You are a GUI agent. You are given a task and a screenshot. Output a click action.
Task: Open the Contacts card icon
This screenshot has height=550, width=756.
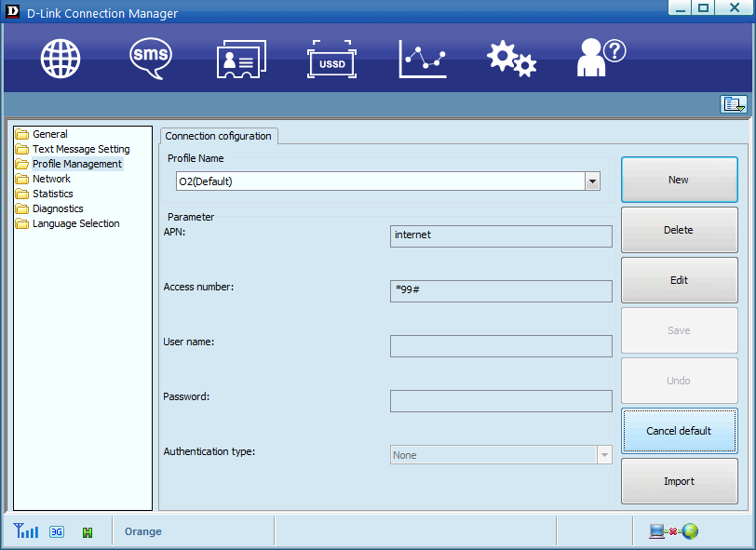241,59
